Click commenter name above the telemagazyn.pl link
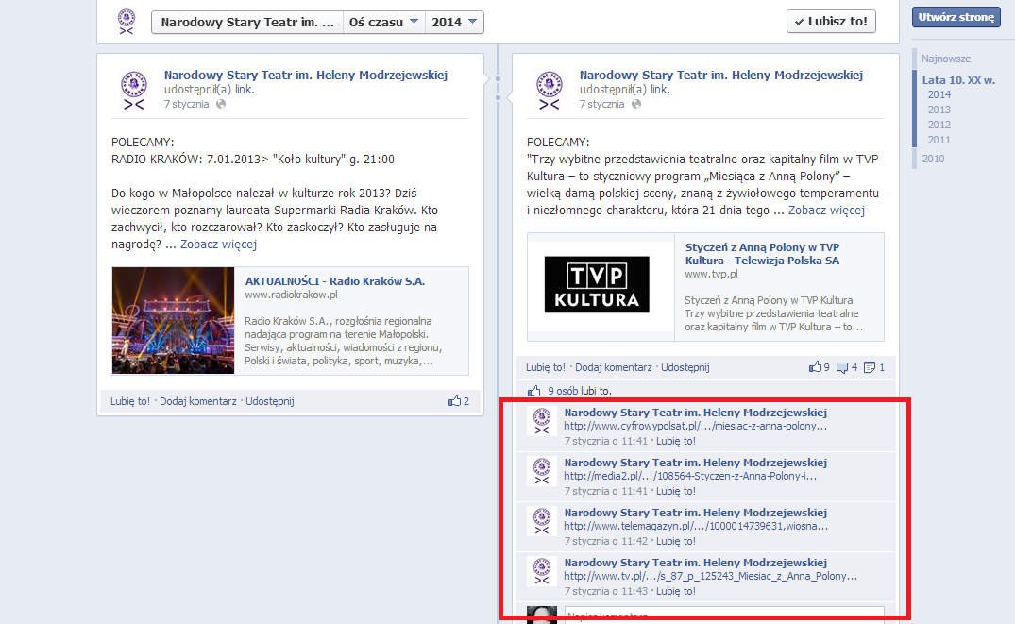Viewport: 1015px width, 624px height. click(695, 513)
